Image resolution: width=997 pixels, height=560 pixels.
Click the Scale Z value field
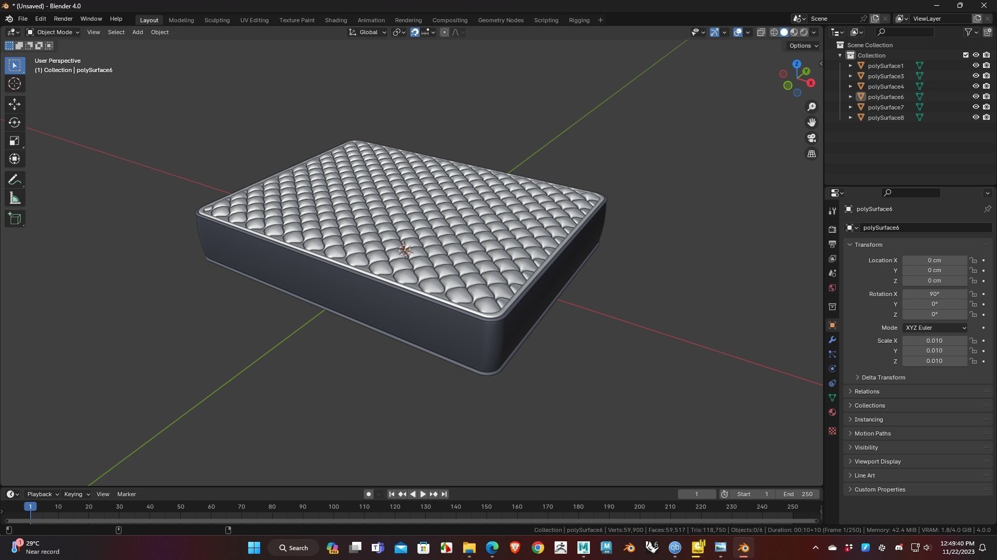point(935,361)
